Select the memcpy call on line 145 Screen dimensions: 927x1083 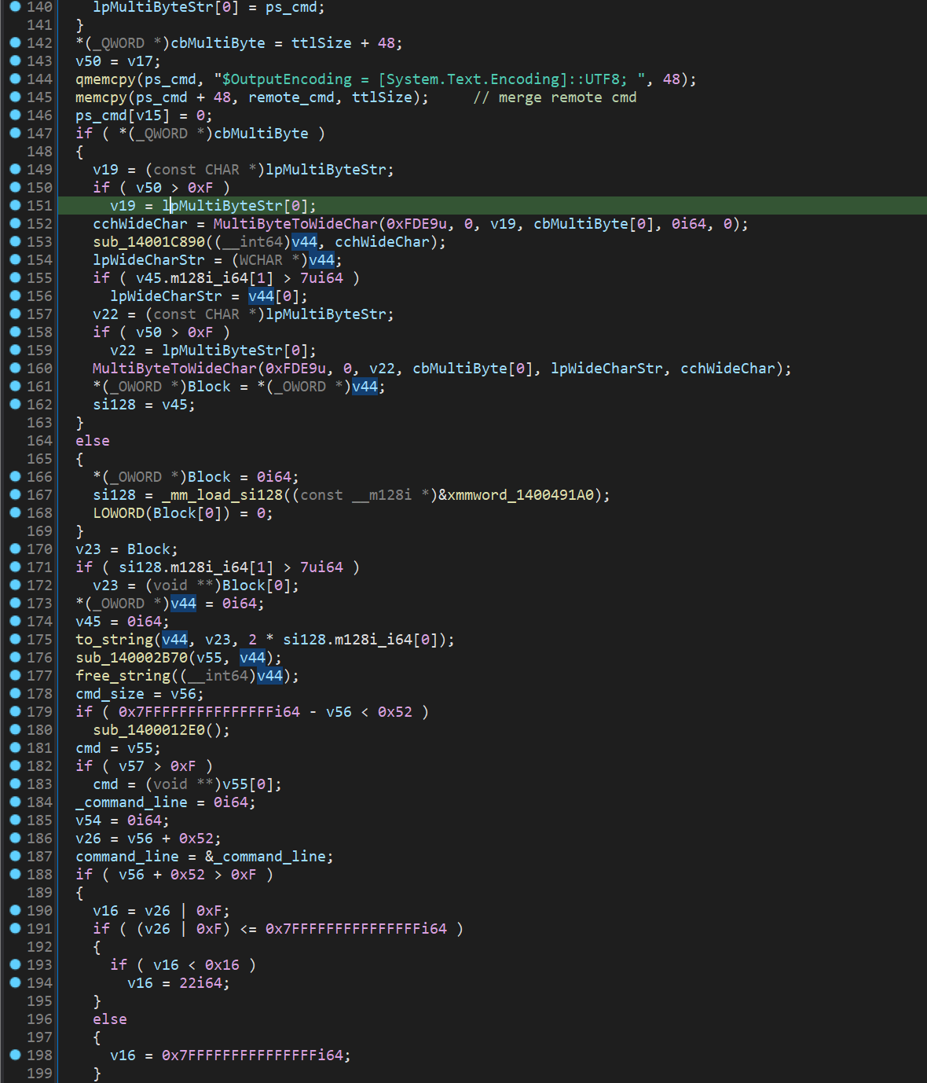[101, 97]
